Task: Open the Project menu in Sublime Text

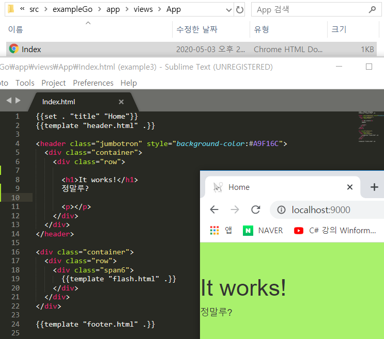Action: pos(53,83)
